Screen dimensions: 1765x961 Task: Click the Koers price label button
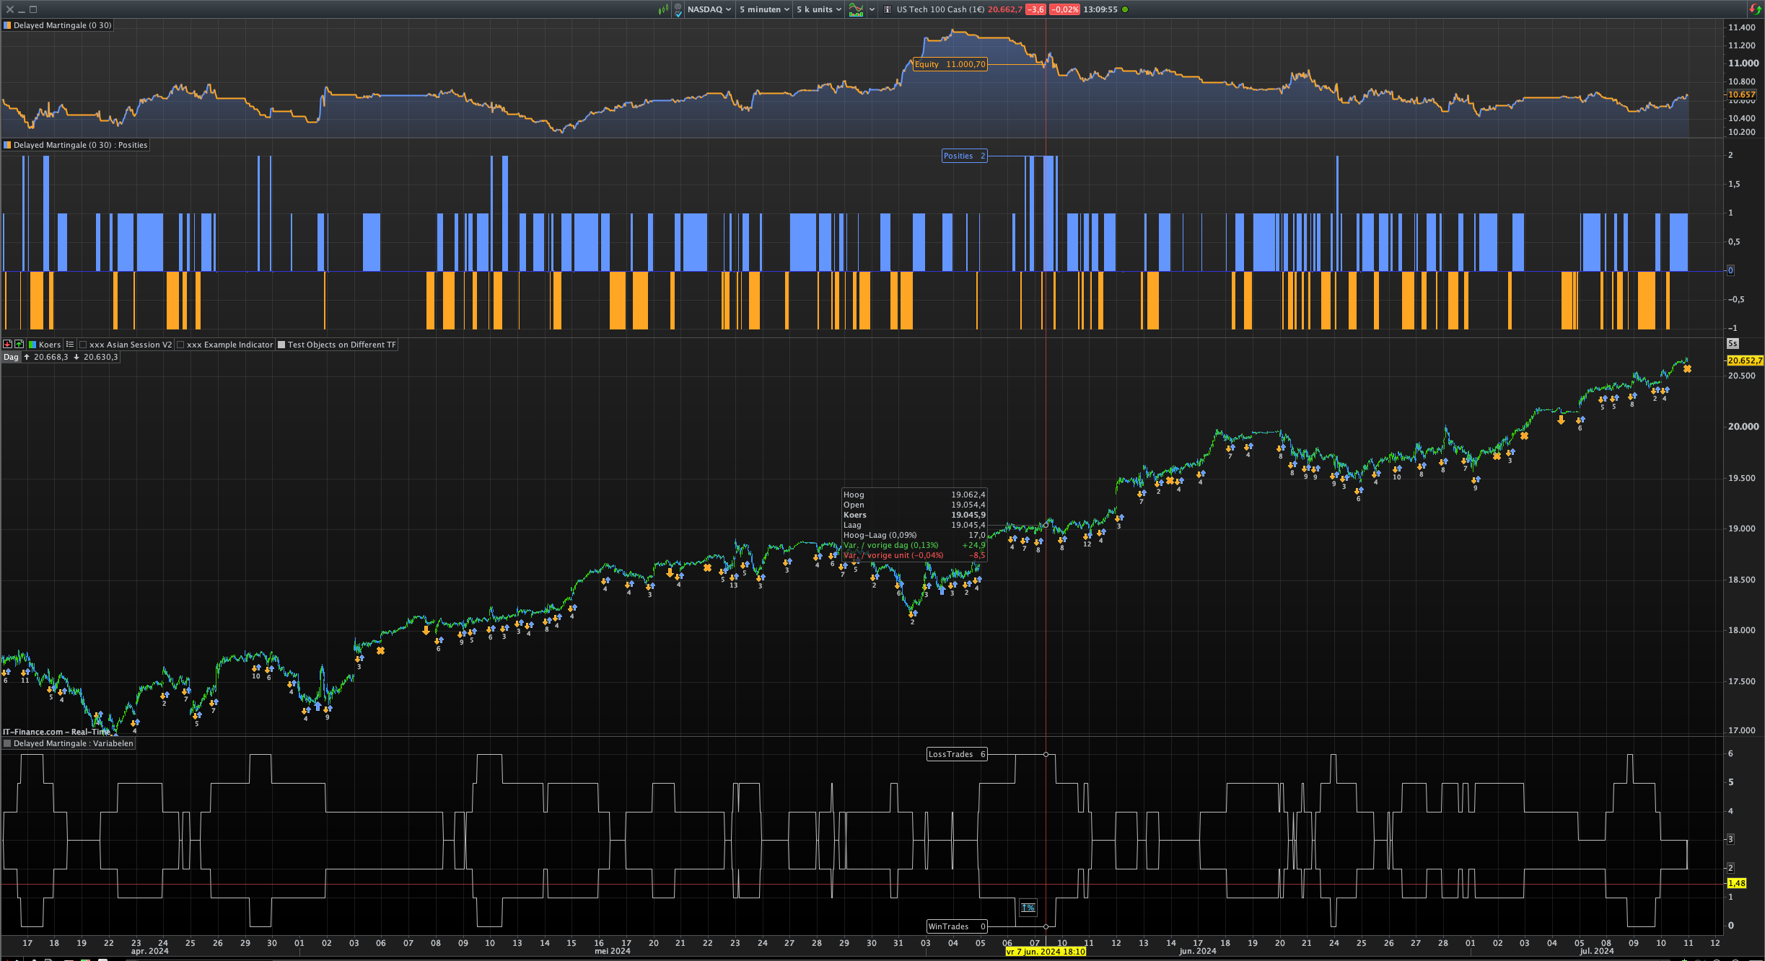49,345
